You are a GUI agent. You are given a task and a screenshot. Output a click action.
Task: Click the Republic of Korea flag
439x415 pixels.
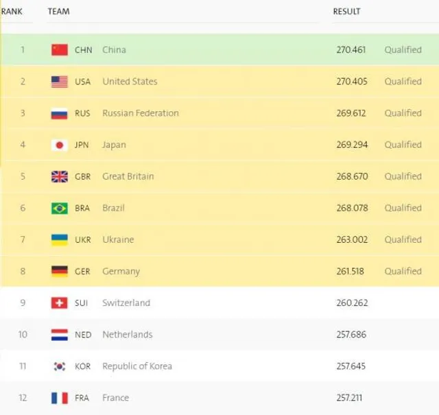click(x=60, y=366)
